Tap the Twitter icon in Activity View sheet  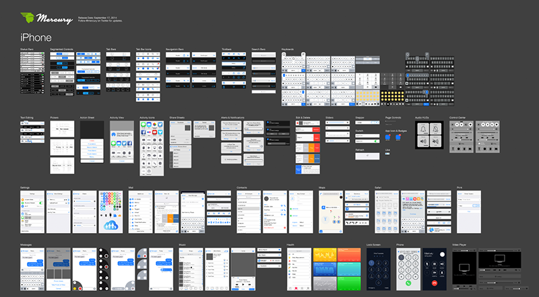(x=124, y=143)
